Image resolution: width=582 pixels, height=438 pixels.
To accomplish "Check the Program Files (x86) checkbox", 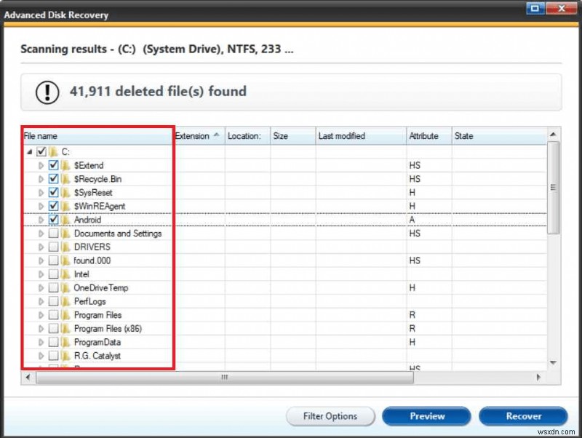I will pyautogui.click(x=54, y=329).
